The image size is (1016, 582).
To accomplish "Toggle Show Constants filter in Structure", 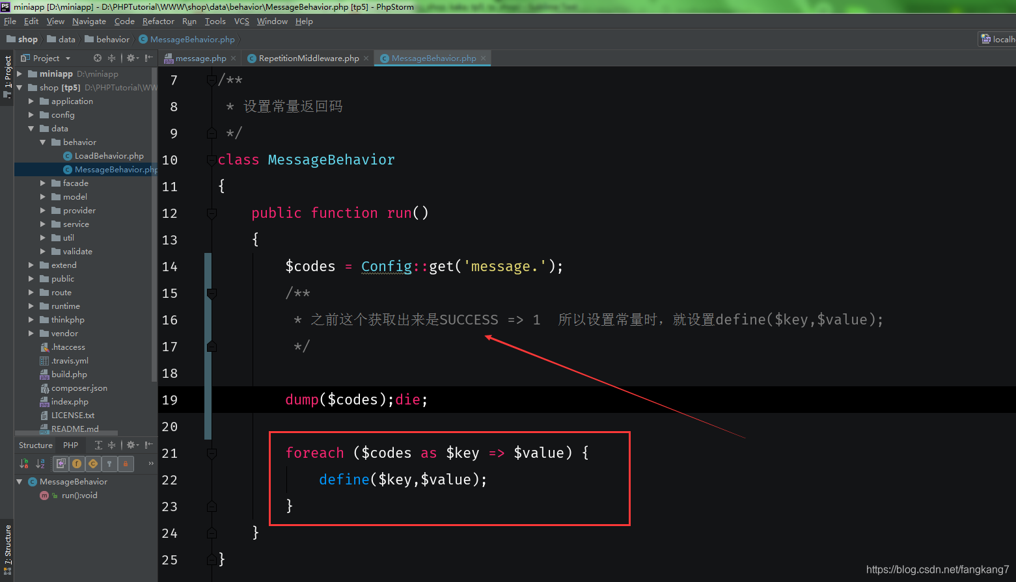I will click(93, 464).
